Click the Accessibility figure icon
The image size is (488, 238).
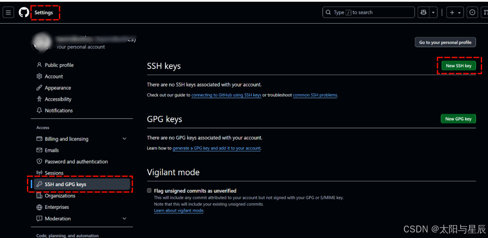coord(39,99)
